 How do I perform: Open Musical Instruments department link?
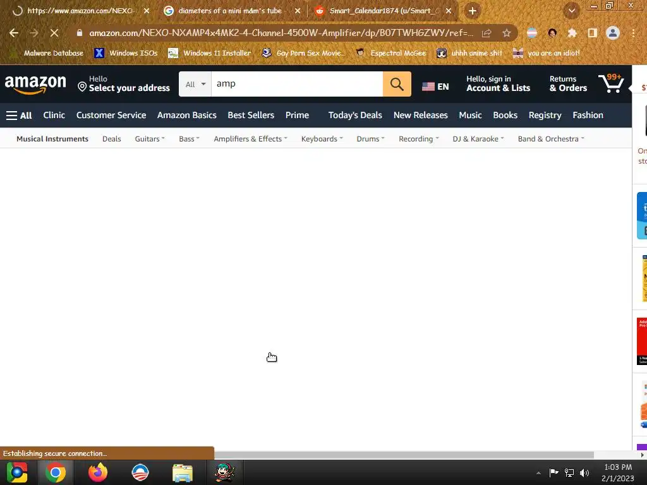pos(52,139)
